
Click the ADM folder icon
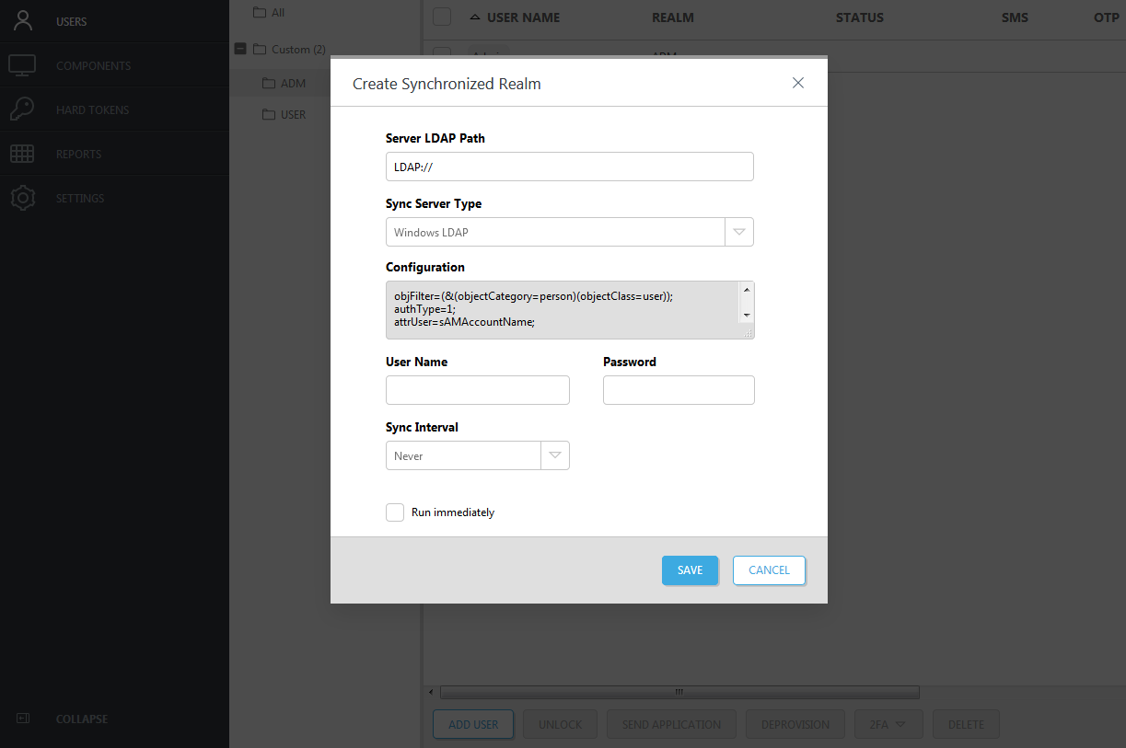(269, 84)
